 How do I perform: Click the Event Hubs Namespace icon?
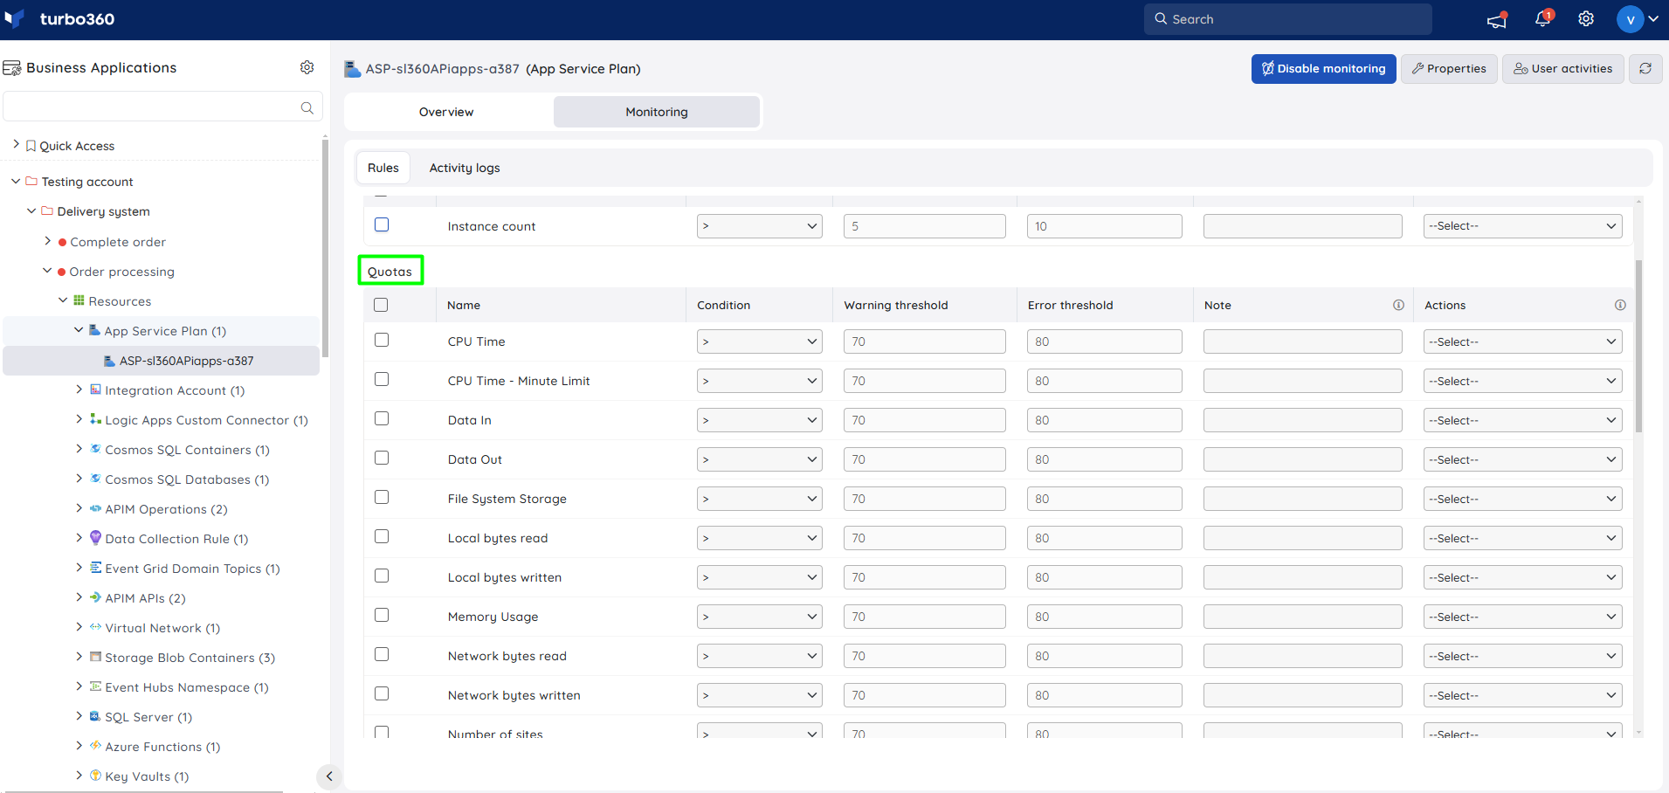[95, 686]
